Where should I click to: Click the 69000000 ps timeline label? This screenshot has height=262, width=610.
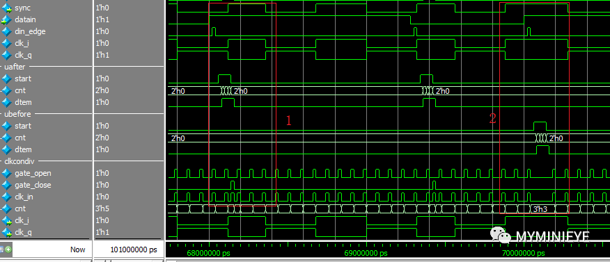[366, 254]
